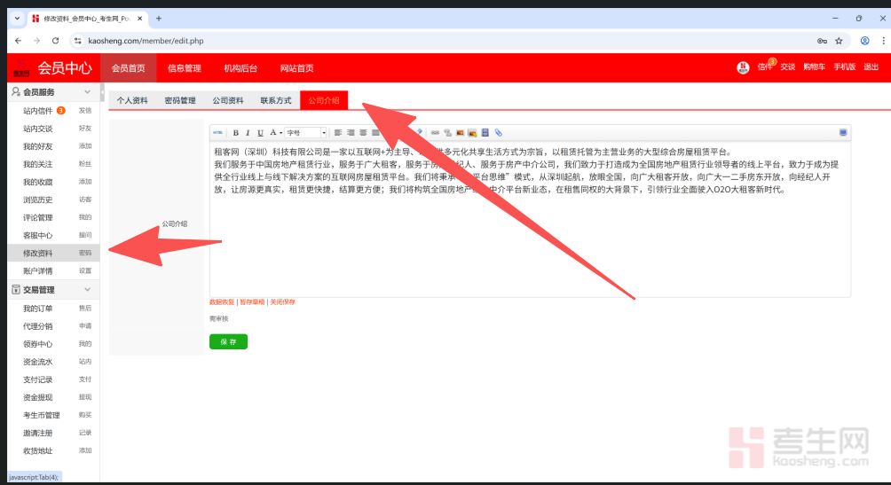Viewport: 891px width, 485px height.
Task: Switch to the 密码管理 tab
Action: [x=180, y=100]
